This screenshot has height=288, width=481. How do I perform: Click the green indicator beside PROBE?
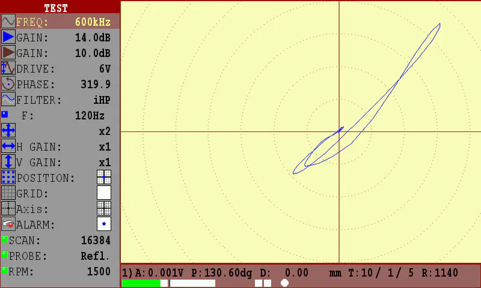pos(4,255)
